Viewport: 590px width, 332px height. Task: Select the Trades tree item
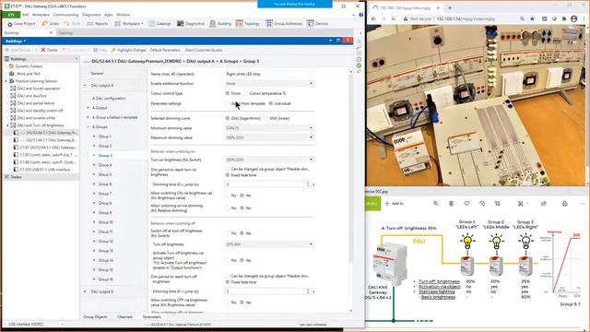[16, 177]
